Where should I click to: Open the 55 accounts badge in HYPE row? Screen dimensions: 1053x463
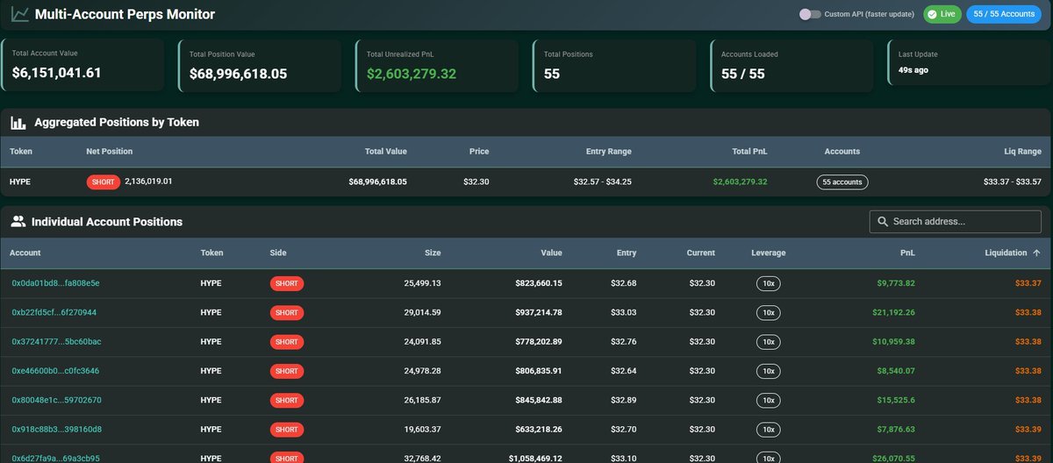click(x=842, y=182)
